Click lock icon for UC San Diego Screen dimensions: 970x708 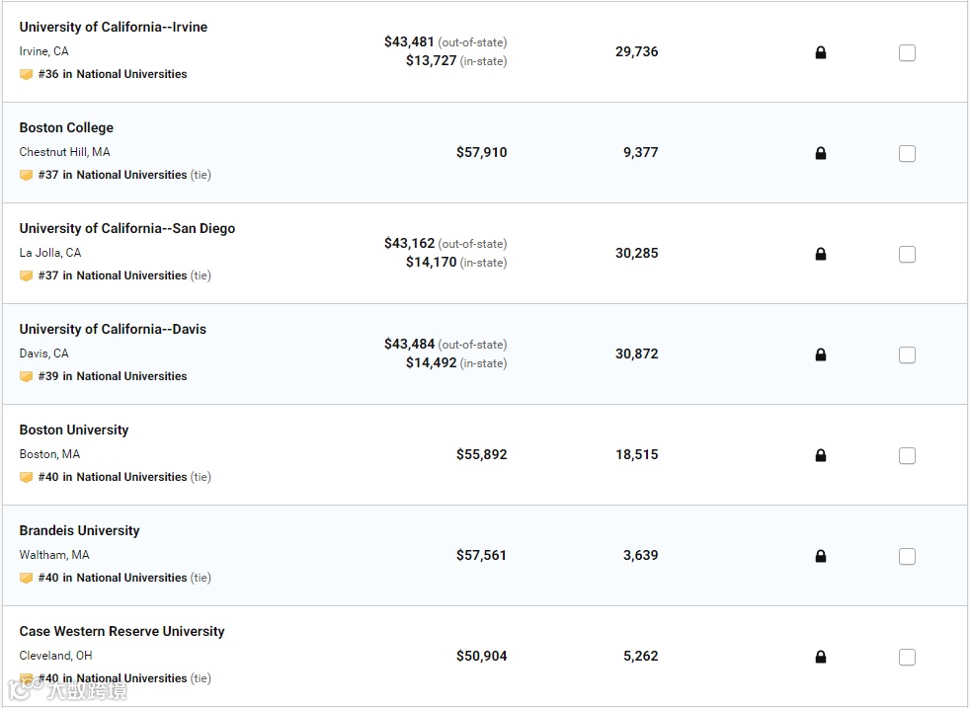[821, 254]
